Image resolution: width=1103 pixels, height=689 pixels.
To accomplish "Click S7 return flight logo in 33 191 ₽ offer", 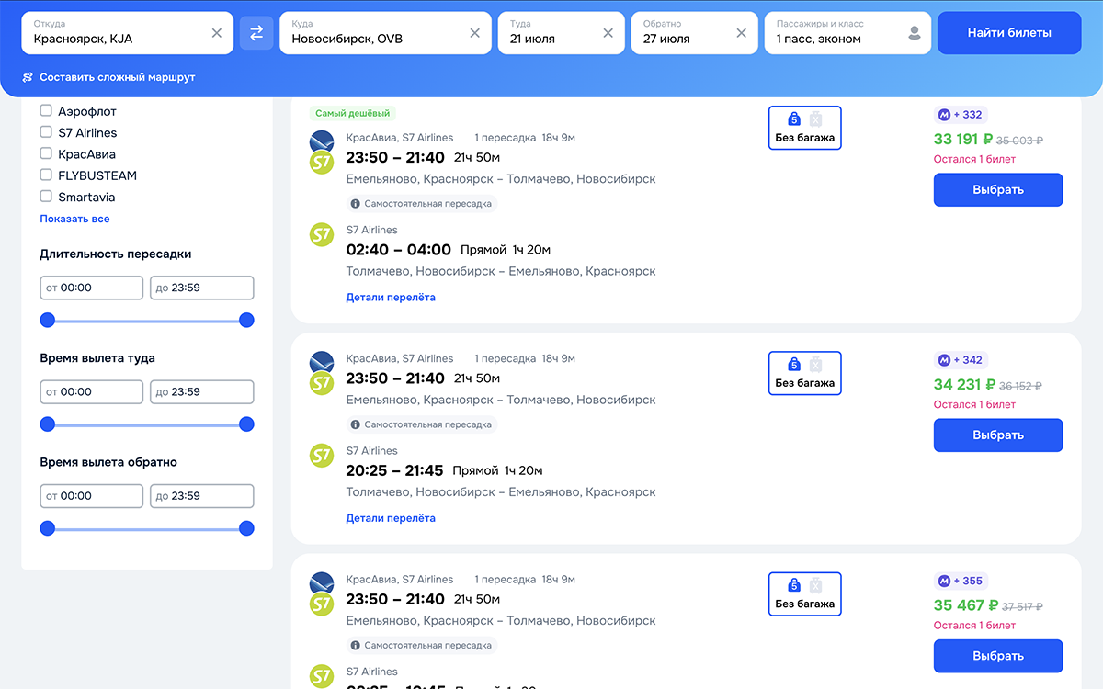I will [322, 235].
